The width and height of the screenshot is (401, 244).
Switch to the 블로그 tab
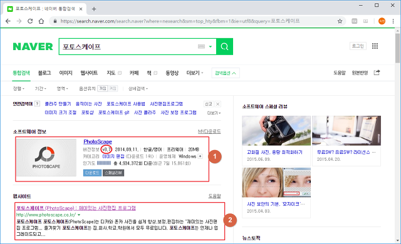pyautogui.click(x=44, y=73)
